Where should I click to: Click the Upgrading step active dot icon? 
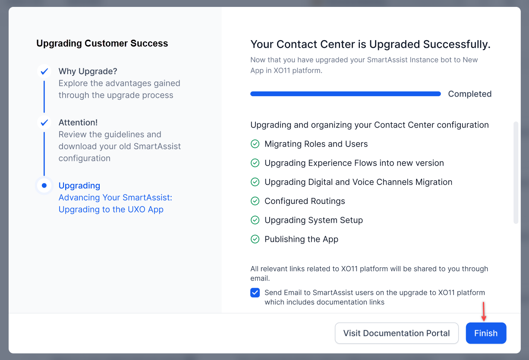pyautogui.click(x=44, y=185)
